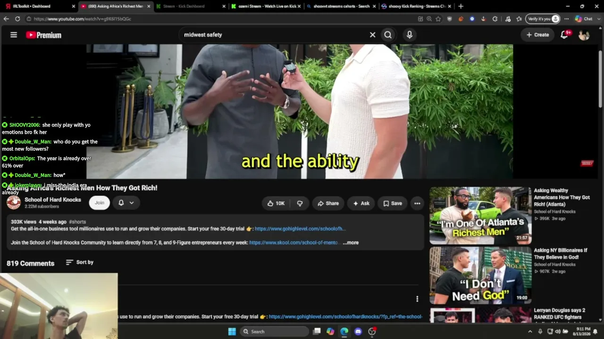Click the #shorts hashtag
Viewport: 604px width, 339px height.
[77, 222]
